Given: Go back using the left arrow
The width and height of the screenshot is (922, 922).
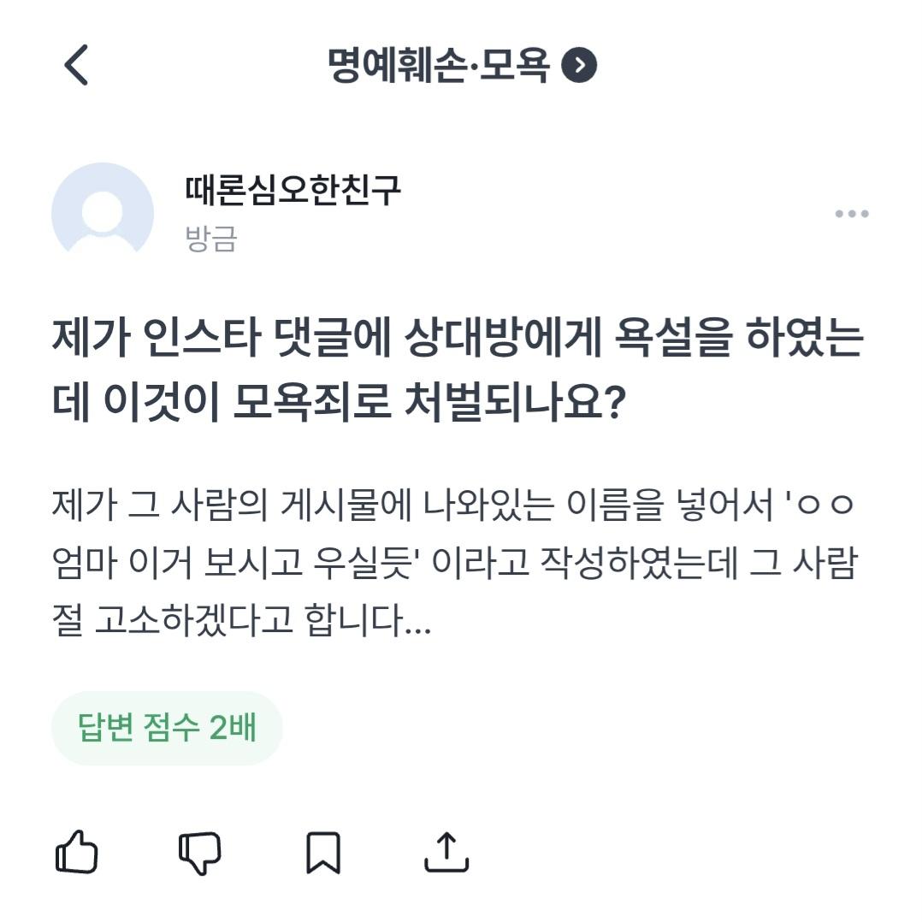Looking at the screenshot, I should pos(76,66).
